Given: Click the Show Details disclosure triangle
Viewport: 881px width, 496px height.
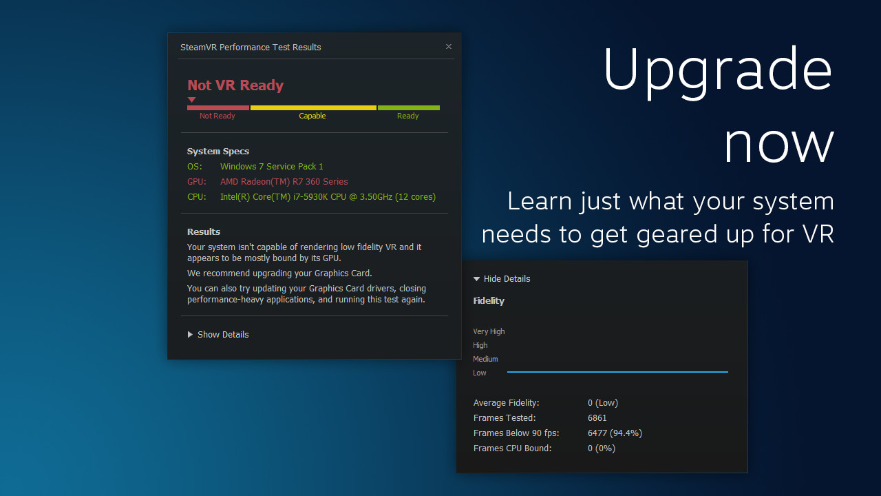Looking at the screenshot, I should (x=191, y=334).
